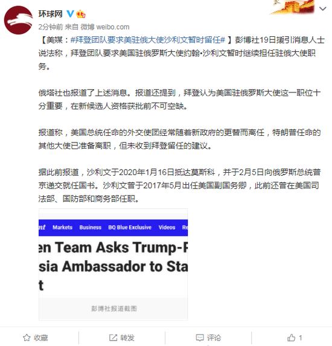The width and height of the screenshot is (332, 346).
Task: Click the 收藏 label to bookmark post
Action: click(x=41, y=338)
